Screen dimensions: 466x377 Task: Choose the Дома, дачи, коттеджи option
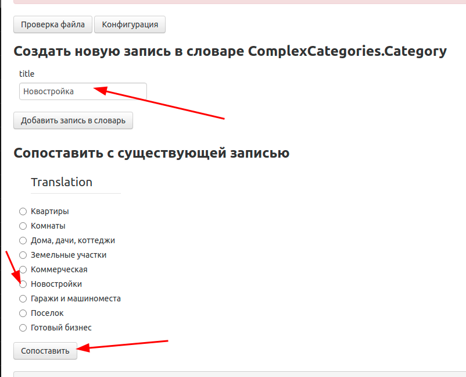click(x=23, y=240)
